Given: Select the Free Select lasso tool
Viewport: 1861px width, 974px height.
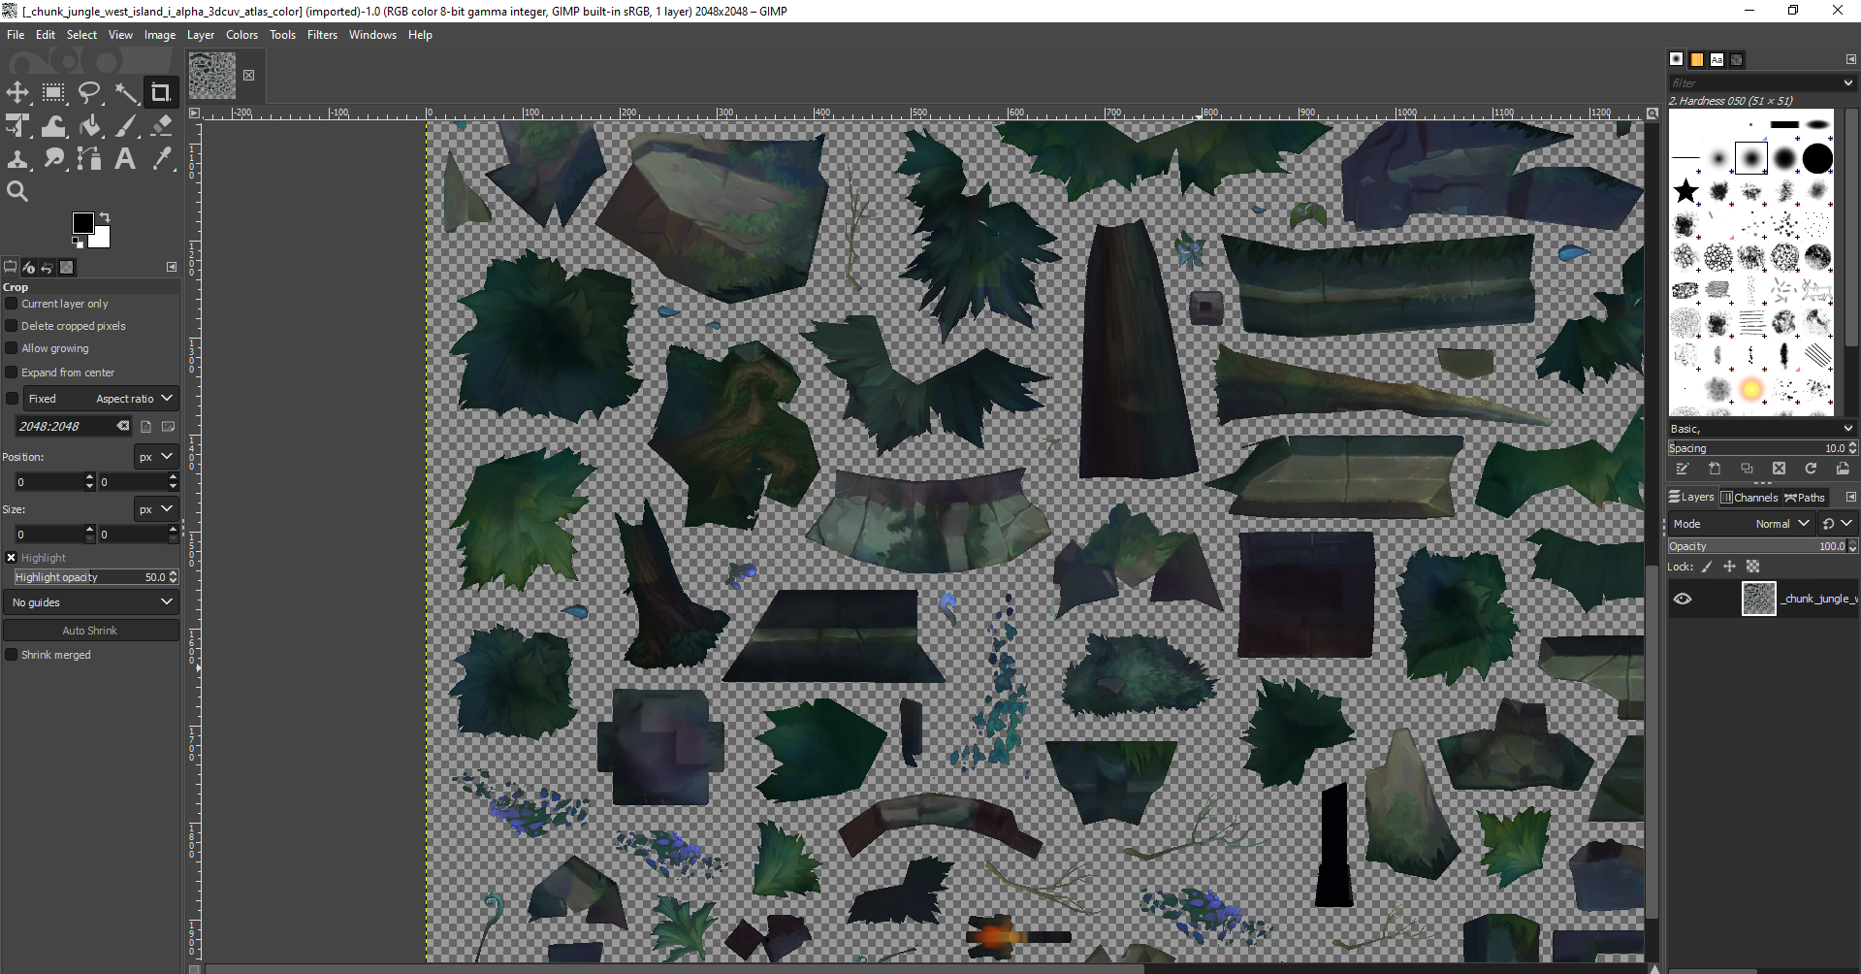Looking at the screenshot, I should click(89, 93).
